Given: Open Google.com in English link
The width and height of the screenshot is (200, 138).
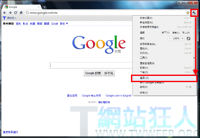Looking at the screenshot, I should [x=118, y=96].
